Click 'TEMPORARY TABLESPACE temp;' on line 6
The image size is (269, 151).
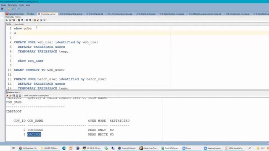(x=43, y=52)
